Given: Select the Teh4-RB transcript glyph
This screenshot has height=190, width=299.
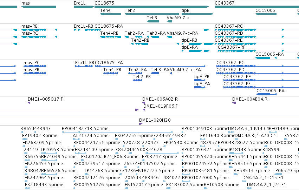Looking at the screenshot, I should [110, 37].
